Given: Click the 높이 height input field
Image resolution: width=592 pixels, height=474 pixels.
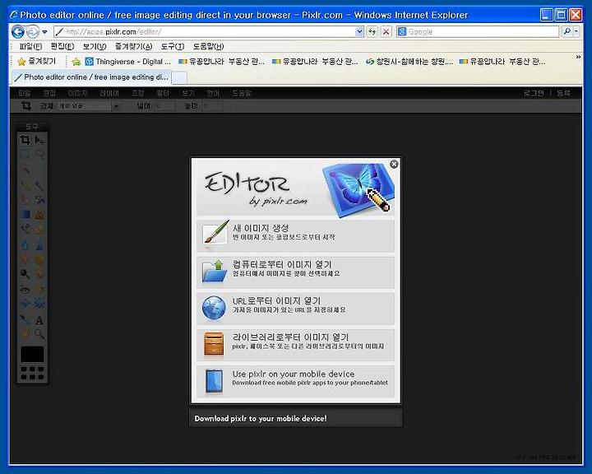Looking at the screenshot, I should 213,106.
